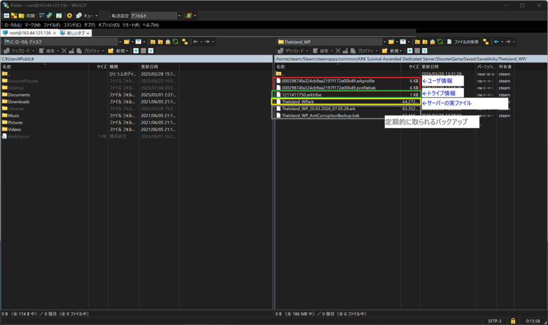The image size is (548, 325).
Task: Go to the local home directory
Action: coord(168,42)
